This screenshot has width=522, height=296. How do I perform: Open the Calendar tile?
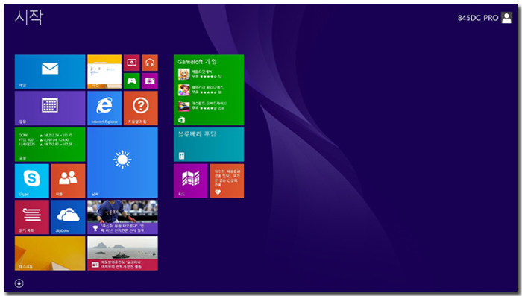[50, 108]
